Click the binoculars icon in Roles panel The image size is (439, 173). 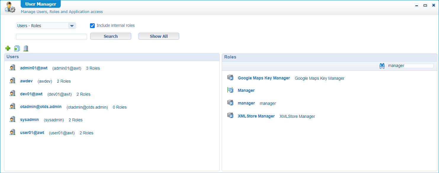[382, 66]
